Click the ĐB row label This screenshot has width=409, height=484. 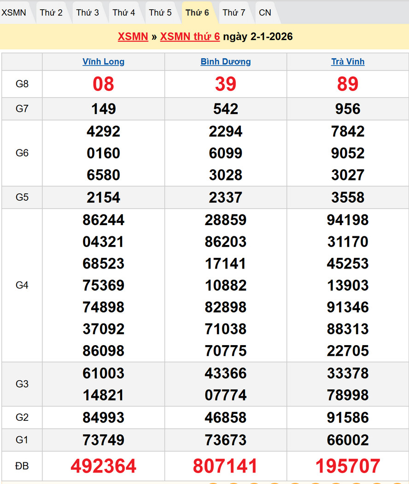coord(22,466)
